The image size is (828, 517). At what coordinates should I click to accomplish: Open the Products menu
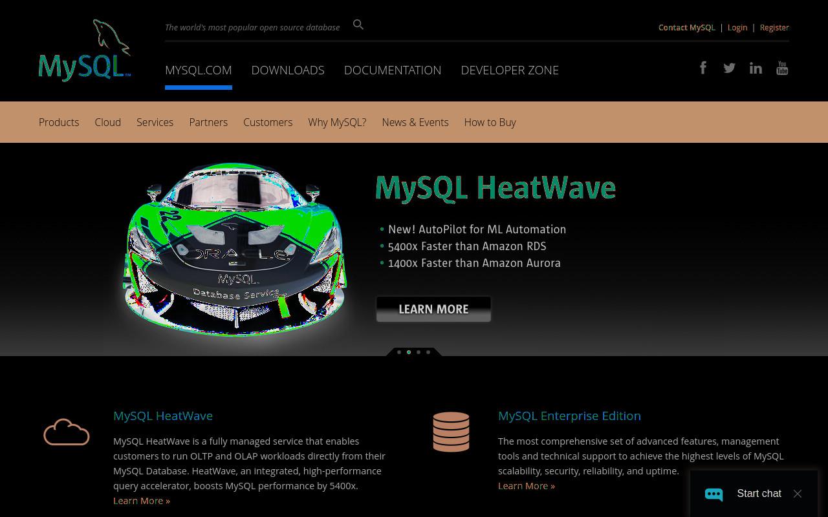(x=59, y=122)
